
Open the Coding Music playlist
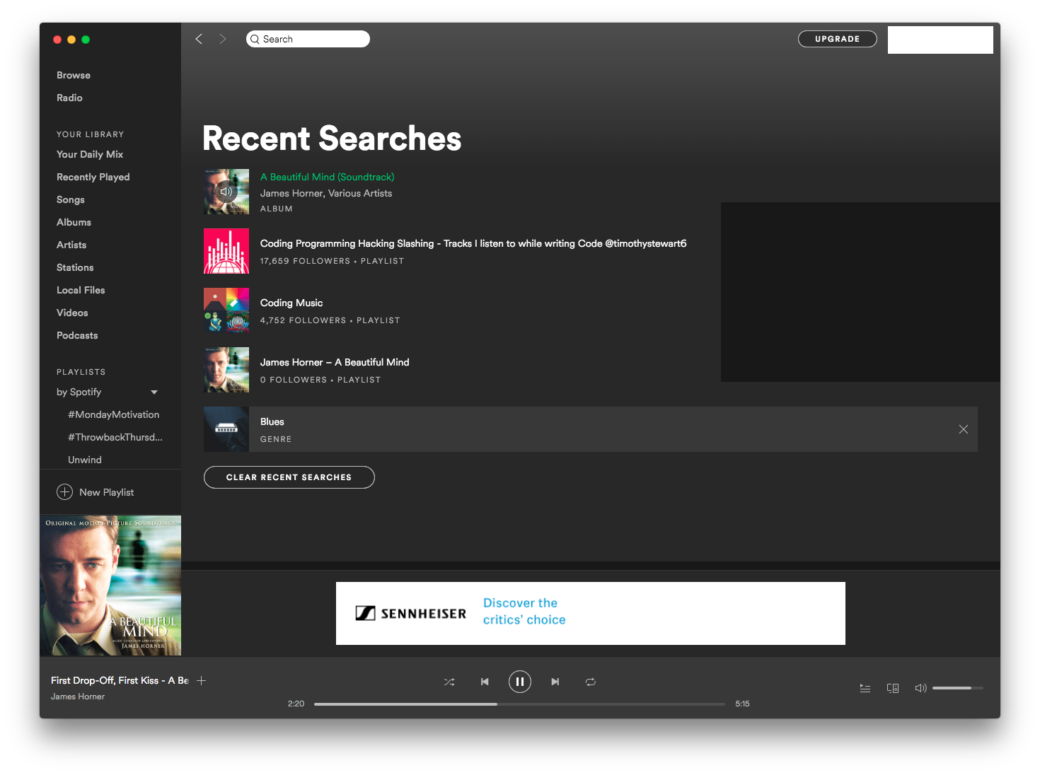coord(291,303)
